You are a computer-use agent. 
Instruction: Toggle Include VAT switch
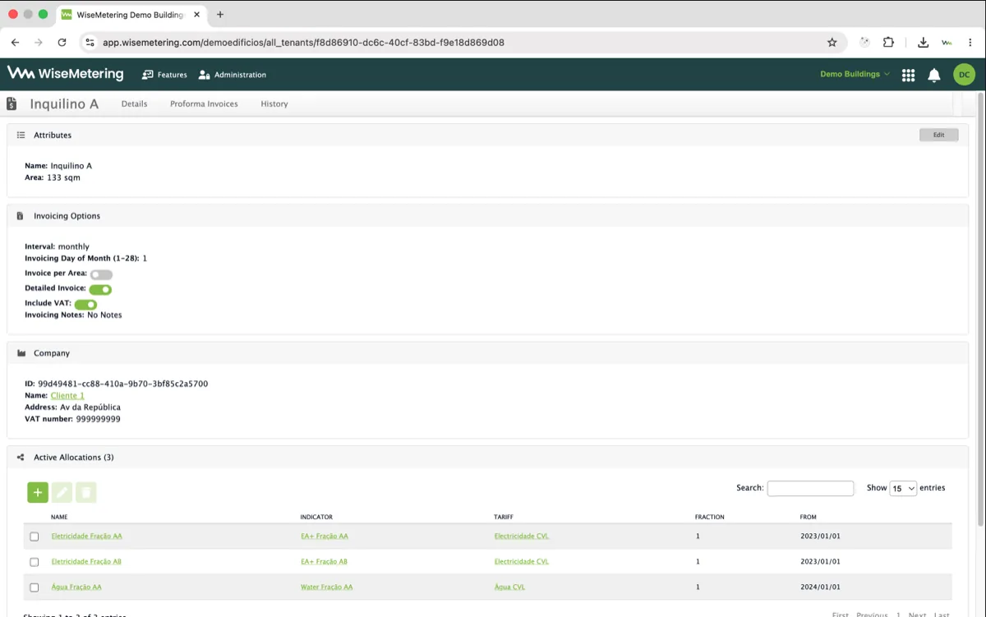(x=85, y=305)
